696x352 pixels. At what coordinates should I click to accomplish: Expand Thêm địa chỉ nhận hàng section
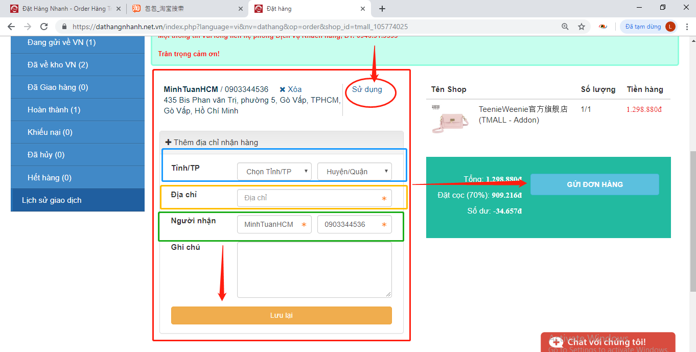coord(212,143)
